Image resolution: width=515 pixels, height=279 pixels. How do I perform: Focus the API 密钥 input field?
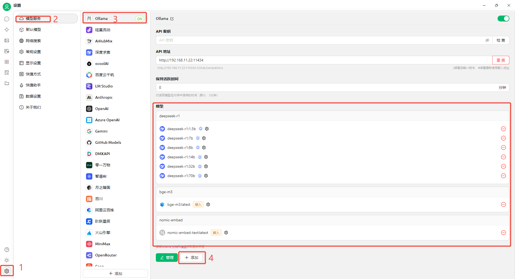tap(324, 40)
